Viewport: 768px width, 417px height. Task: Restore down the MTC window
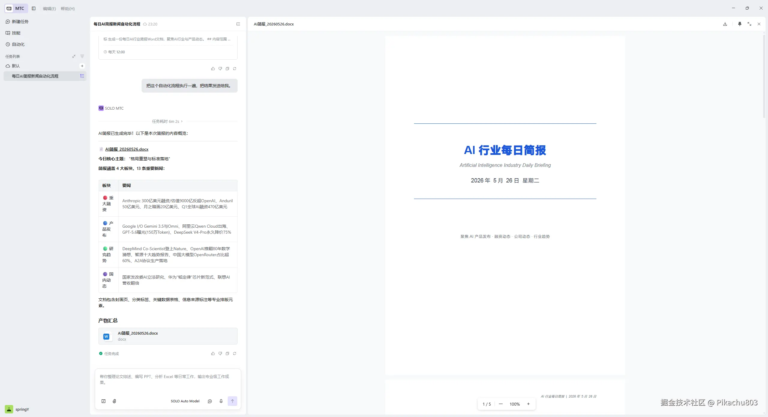(x=747, y=8)
